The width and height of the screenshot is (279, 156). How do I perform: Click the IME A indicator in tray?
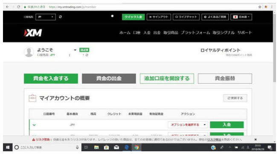tap(248, 147)
